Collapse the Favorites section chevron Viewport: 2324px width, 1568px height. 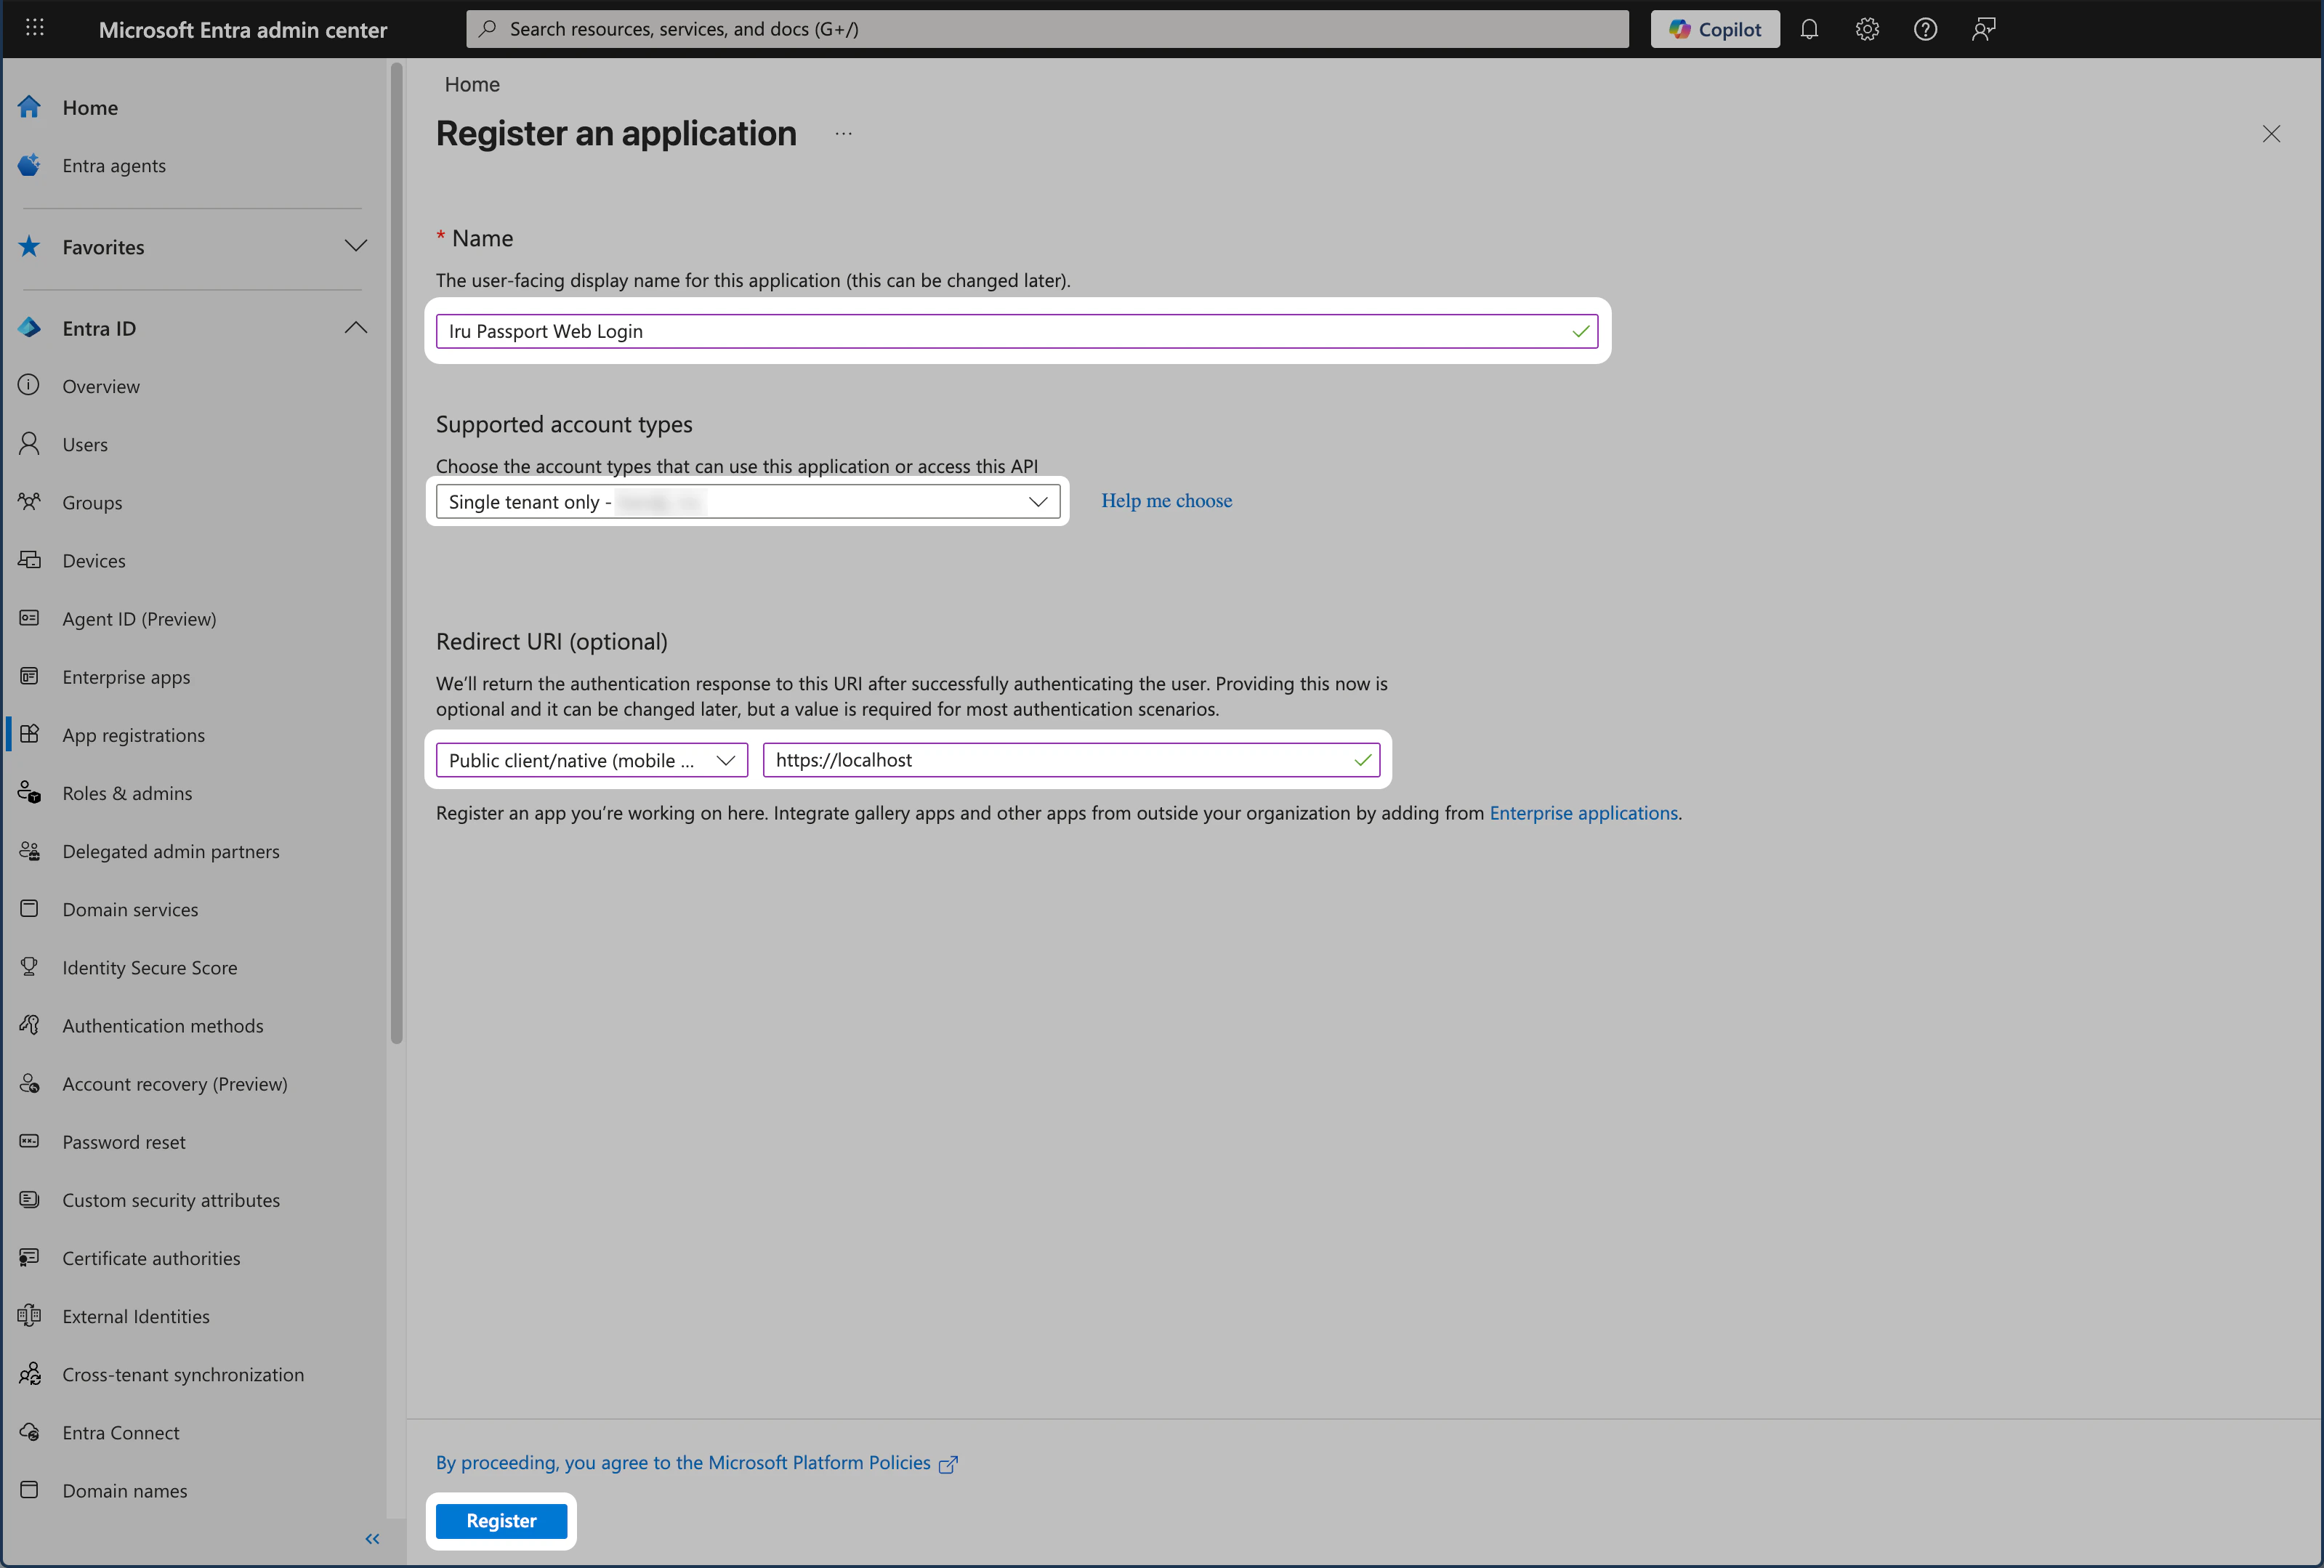pos(356,246)
